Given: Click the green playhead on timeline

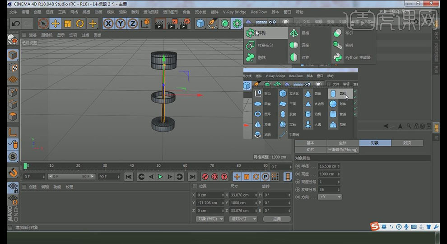Looking at the screenshot, I should (x=25, y=166).
